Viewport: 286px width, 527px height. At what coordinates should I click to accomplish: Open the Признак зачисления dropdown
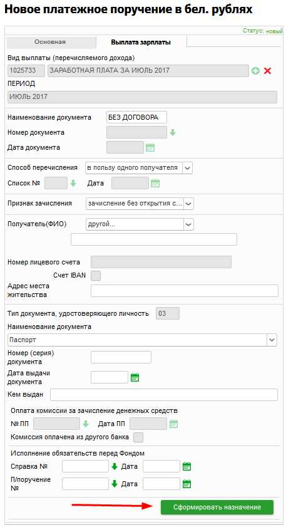tap(188, 204)
